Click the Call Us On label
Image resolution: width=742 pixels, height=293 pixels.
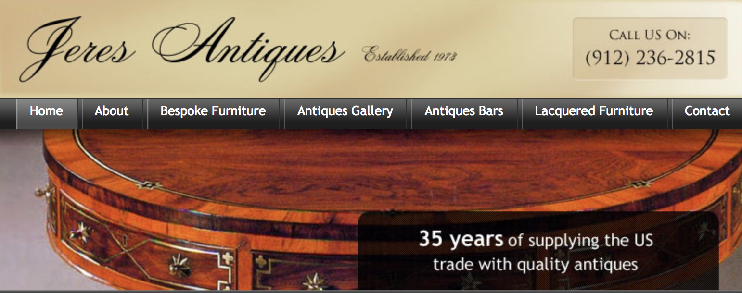point(650,35)
